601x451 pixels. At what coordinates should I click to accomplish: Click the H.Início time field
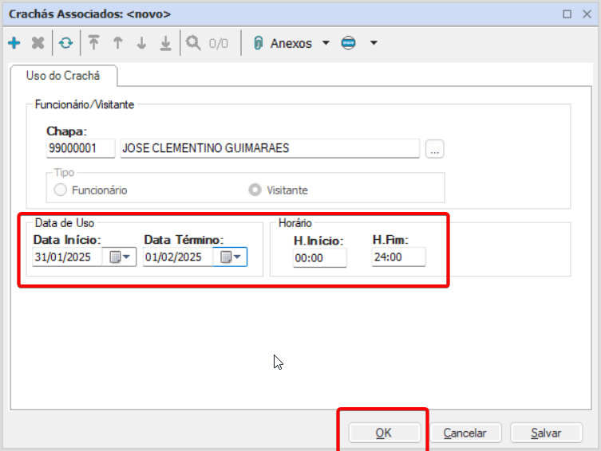(x=320, y=258)
